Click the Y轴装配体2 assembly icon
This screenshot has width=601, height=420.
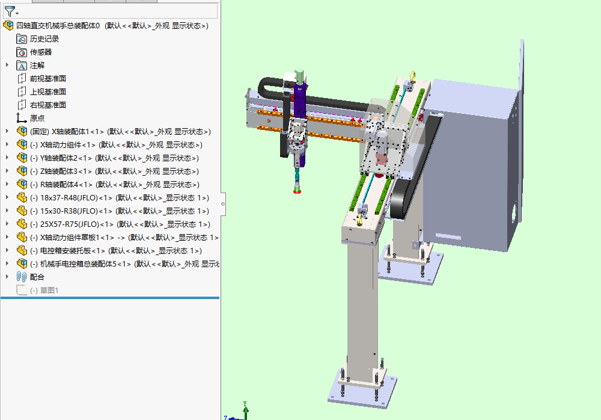pos(22,158)
